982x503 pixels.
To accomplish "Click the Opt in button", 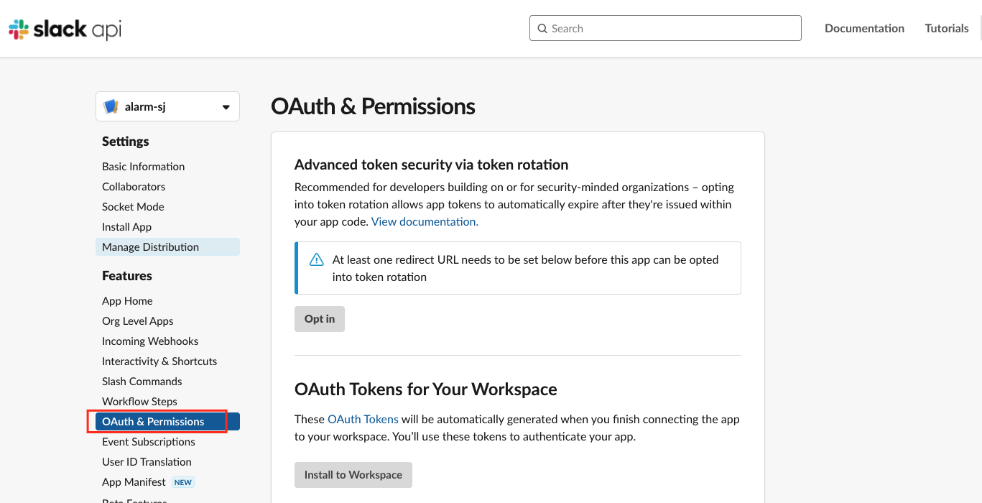I will tap(320, 319).
